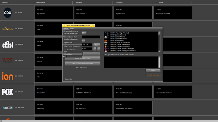
Task: Click icon for 5.5 WAGADT5 row
Action: [106, 50]
